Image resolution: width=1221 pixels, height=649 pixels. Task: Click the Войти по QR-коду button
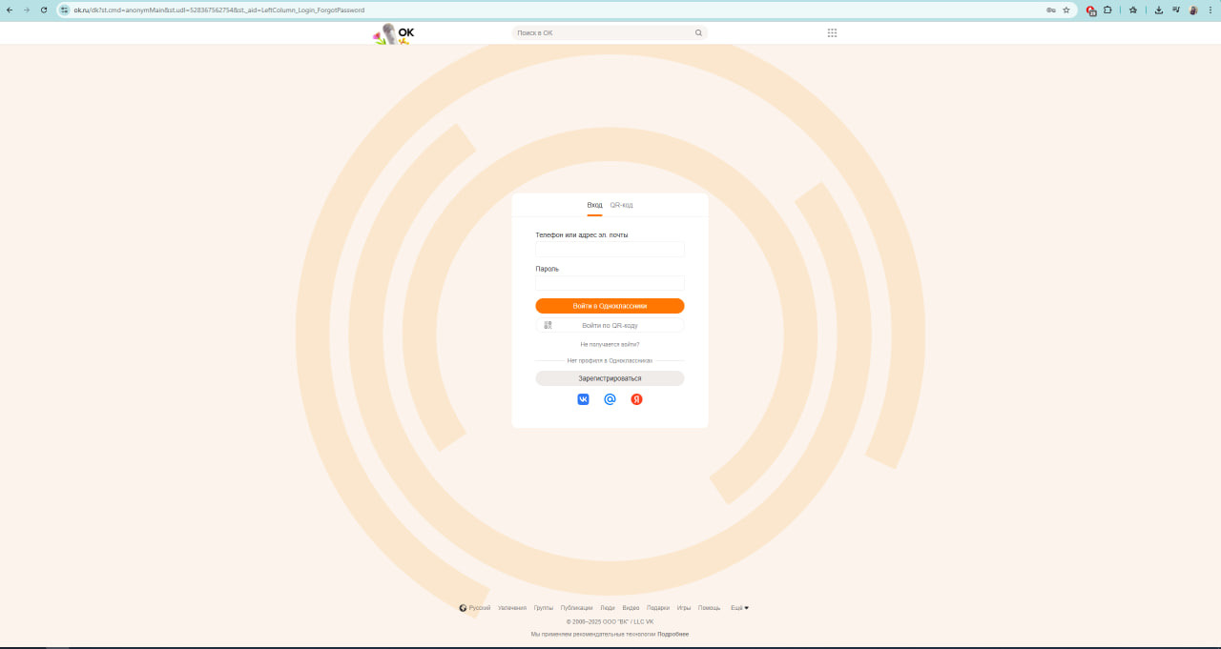click(x=610, y=325)
